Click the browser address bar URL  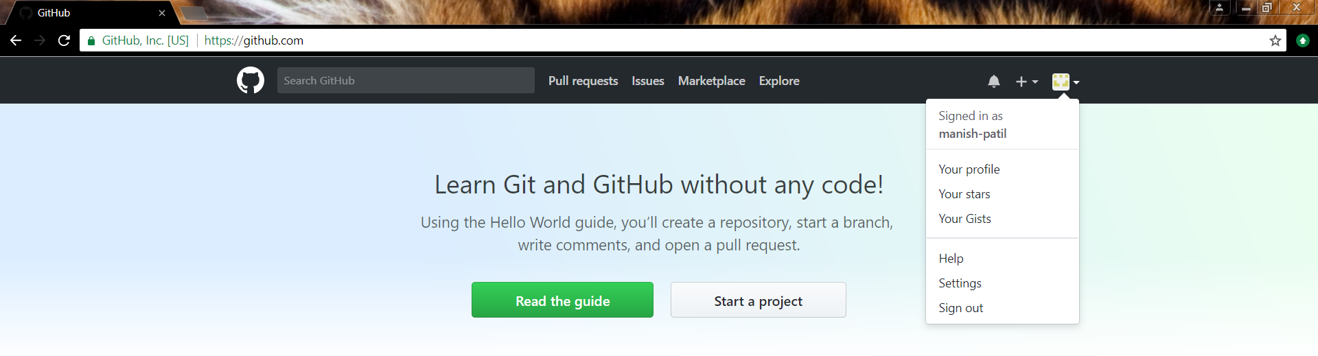coord(254,40)
